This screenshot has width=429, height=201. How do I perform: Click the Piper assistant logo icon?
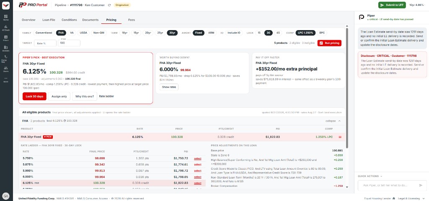pos(362,17)
